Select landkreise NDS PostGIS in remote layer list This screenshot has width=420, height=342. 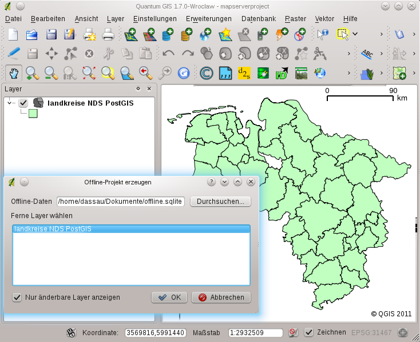click(131, 229)
